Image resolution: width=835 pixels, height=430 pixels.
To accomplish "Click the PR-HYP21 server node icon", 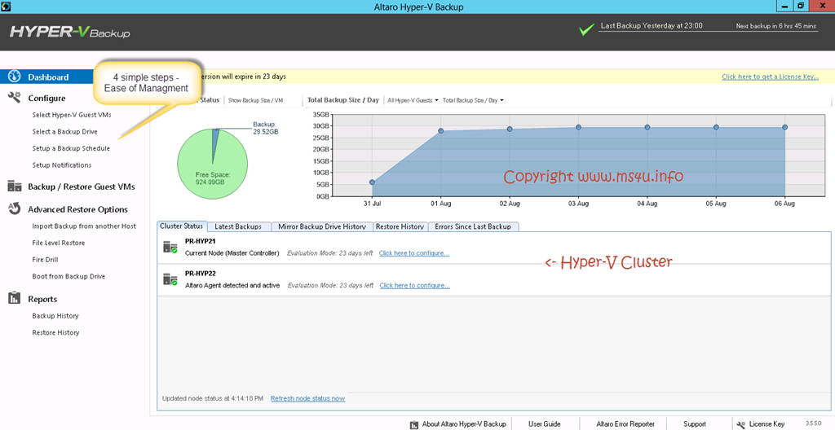I will click(x=170, y=247).
